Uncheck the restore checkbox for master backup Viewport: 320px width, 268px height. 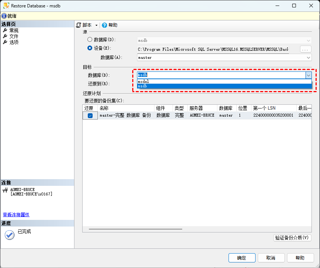(x=90, y=115)
